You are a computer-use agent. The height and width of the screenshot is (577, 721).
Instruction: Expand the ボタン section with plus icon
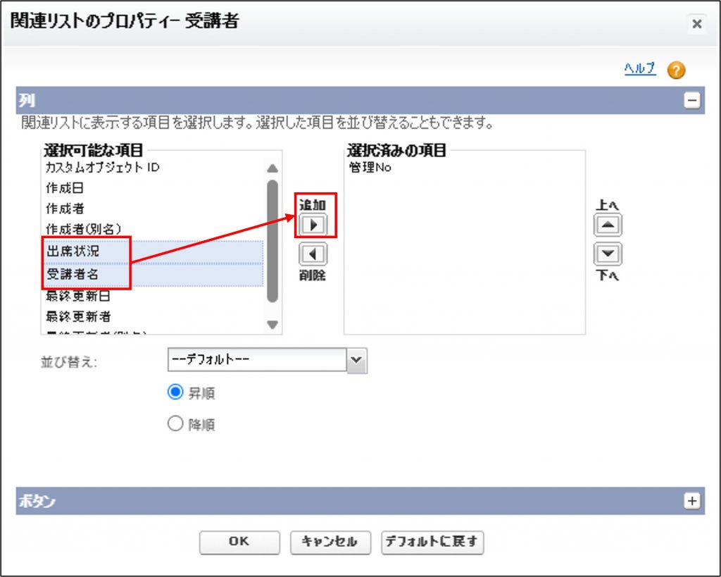tap(692, 500)
